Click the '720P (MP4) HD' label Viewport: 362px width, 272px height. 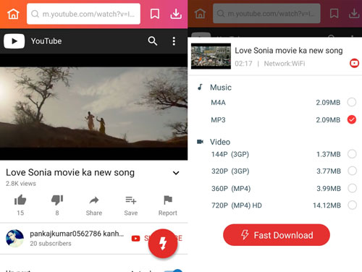coord(237,205)
